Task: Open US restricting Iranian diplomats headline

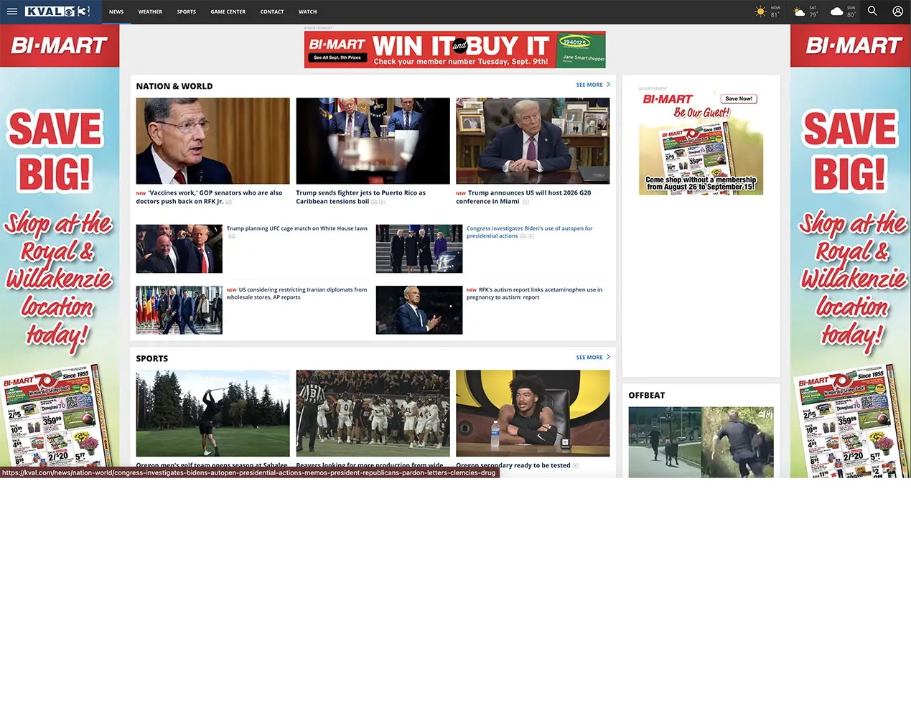Action: [x=296, y=293]
